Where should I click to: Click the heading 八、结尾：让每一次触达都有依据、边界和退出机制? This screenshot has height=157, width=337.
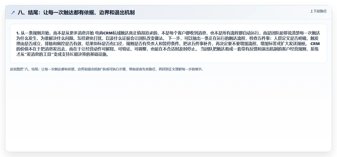(76, 12)
